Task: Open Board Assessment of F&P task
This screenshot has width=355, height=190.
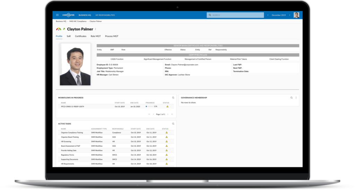Action: 70,146
